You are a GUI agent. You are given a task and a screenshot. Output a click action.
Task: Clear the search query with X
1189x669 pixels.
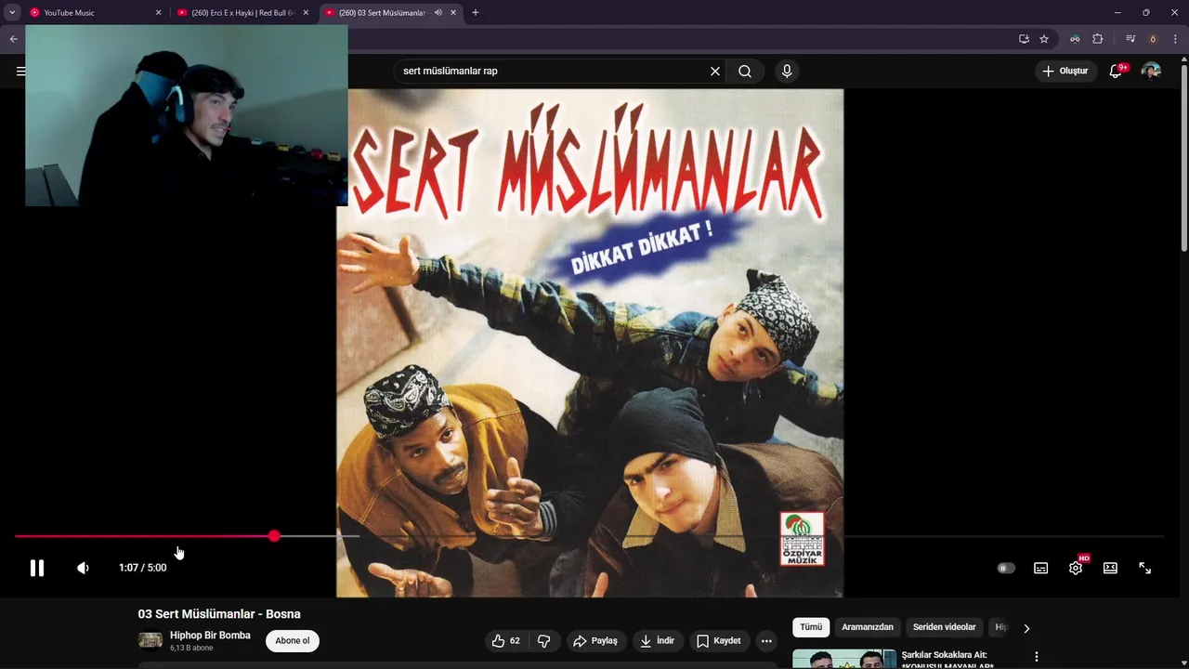[x=715, y=71]
